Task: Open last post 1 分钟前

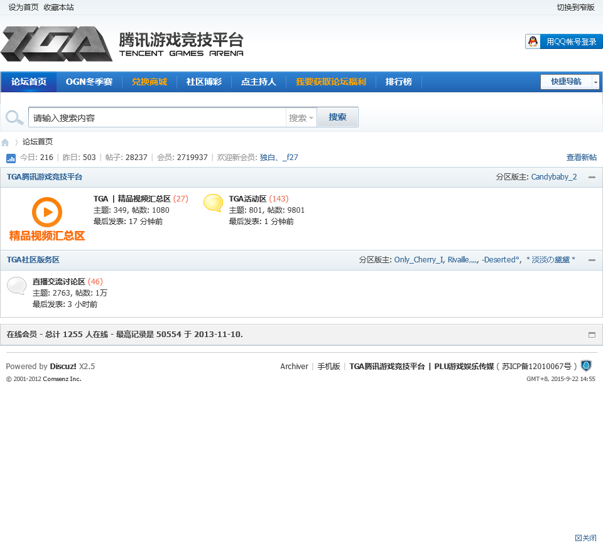Action: 279,222
